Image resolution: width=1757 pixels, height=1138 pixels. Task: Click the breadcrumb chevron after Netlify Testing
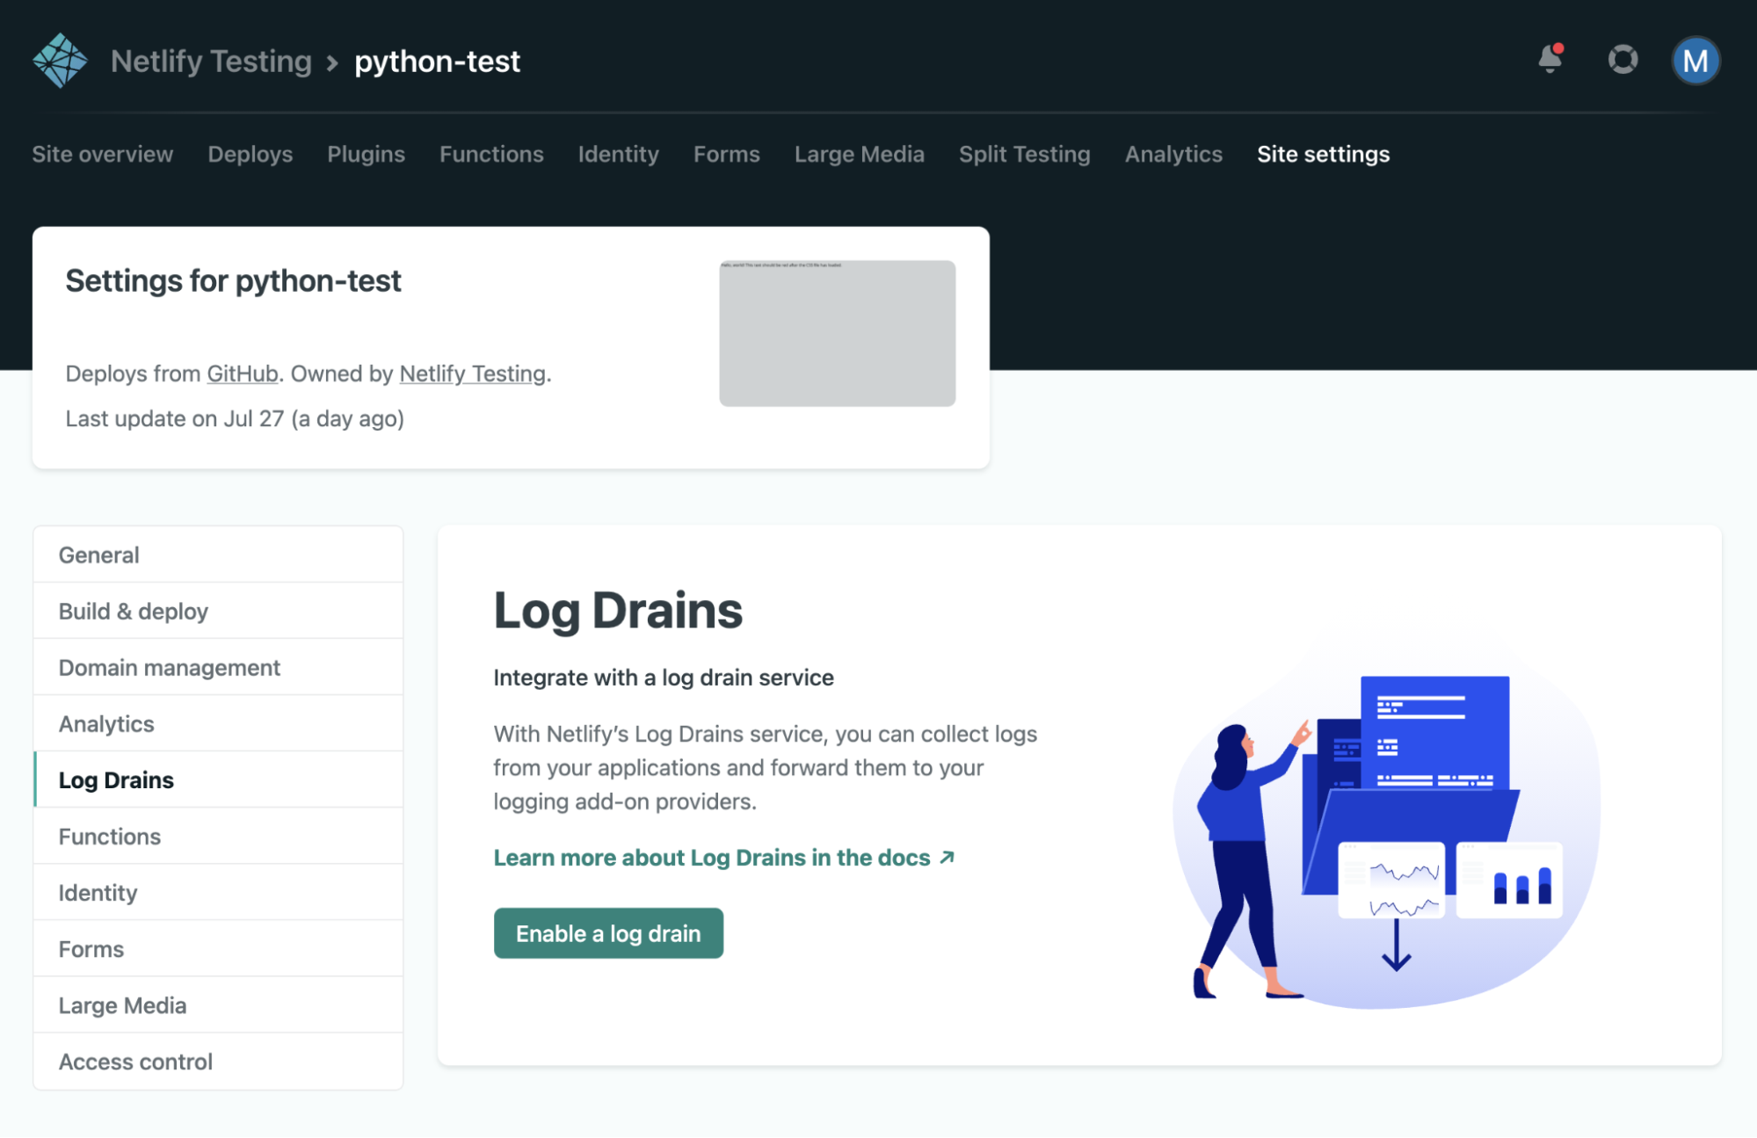coord(332,63)
